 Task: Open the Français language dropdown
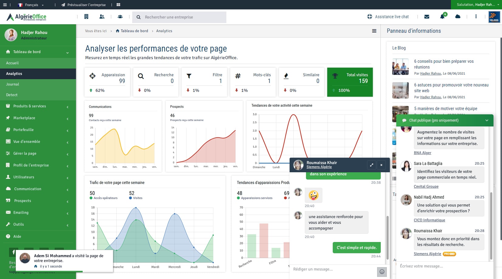[32, 5]
